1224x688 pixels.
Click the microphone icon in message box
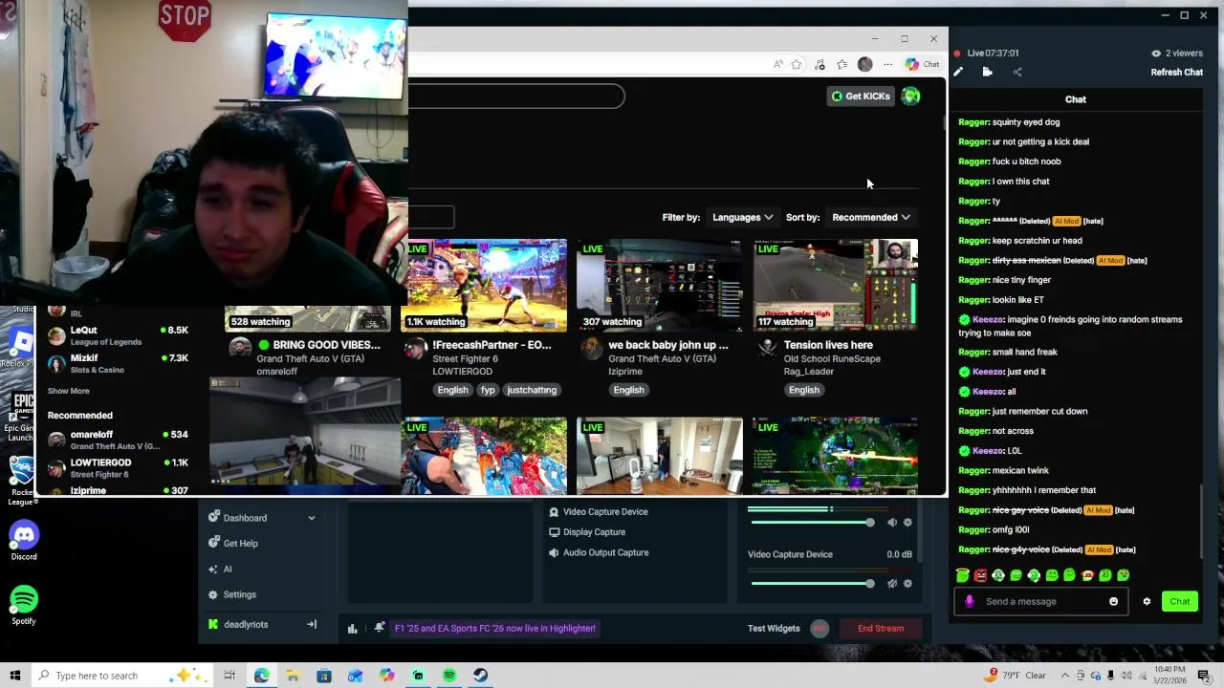[x=970, y=601]
